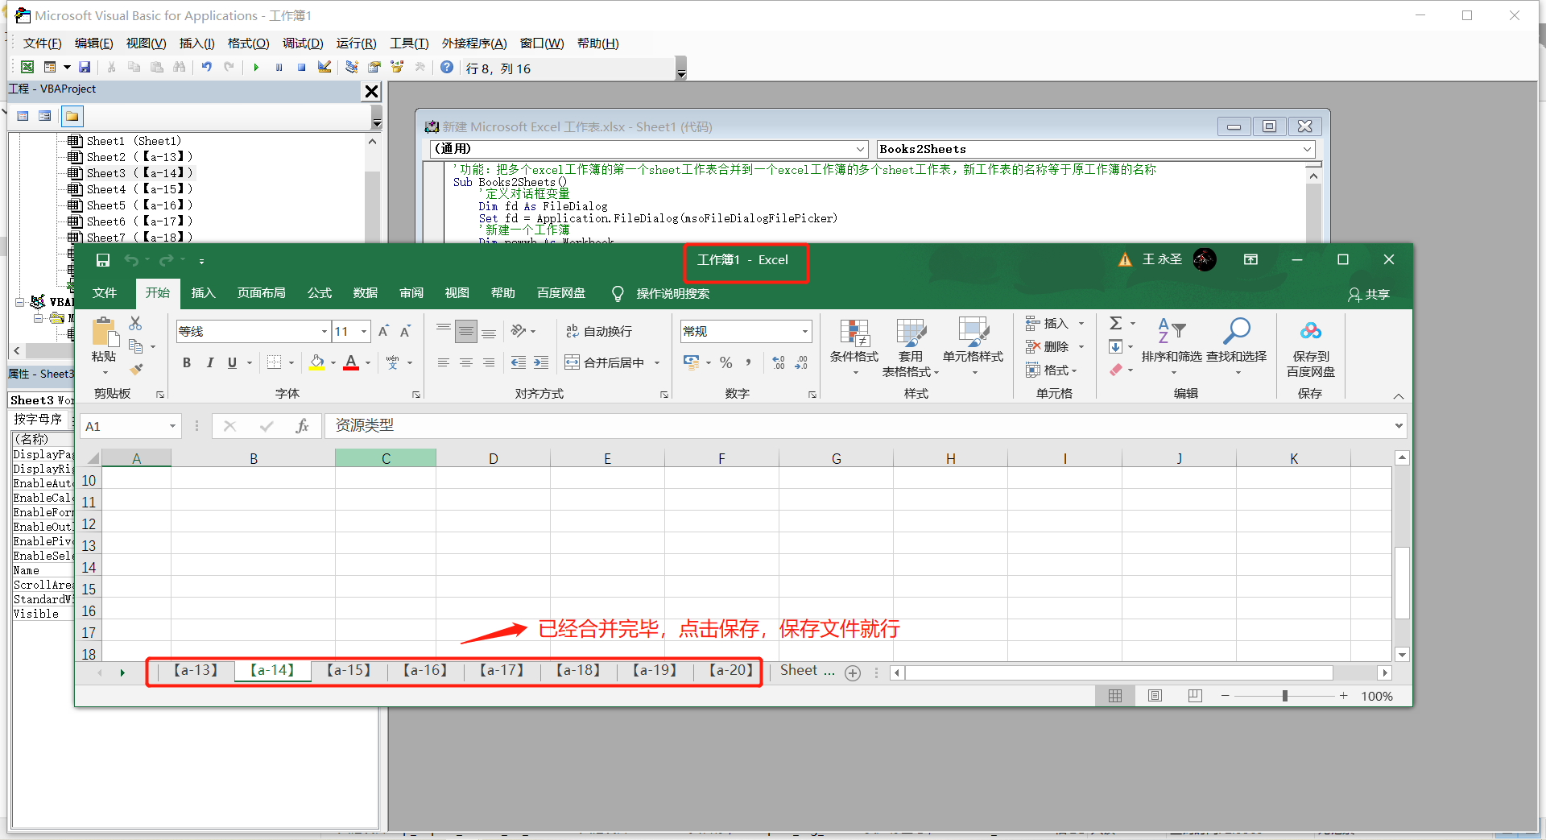
Task: Open the 公式 tab in Excel ribbon
Action: [x=320, y=293]
